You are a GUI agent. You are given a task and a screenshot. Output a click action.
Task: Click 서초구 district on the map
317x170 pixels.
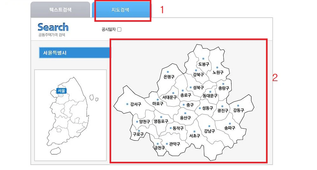[194, 136]
